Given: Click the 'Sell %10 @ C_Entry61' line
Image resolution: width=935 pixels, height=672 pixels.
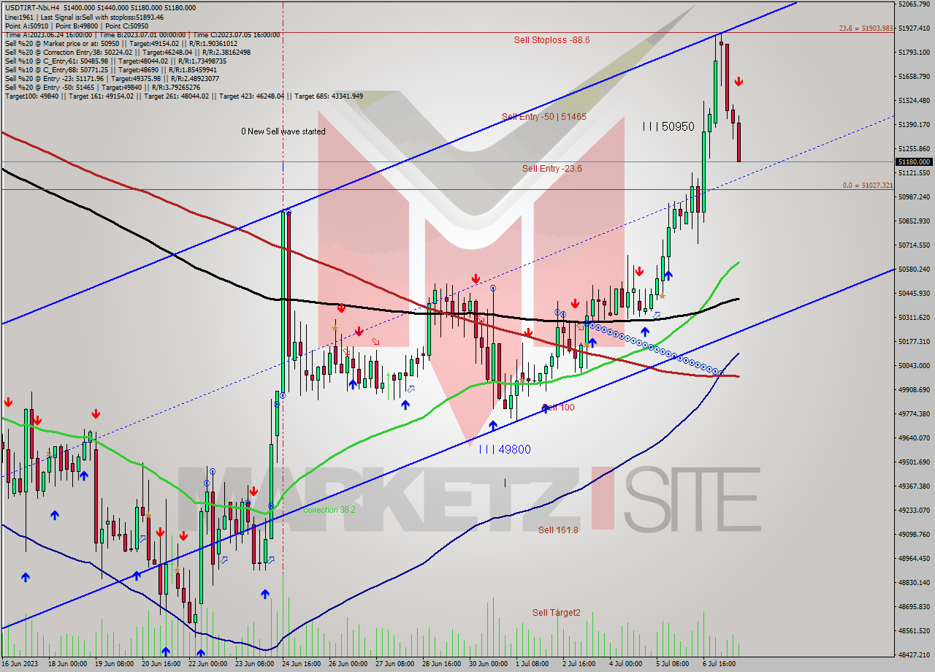Looking at the screenshot, I should coord(115,61).
